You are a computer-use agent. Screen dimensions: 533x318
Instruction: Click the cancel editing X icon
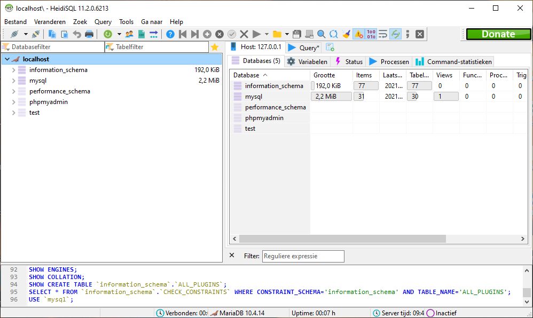pos(244,34)
